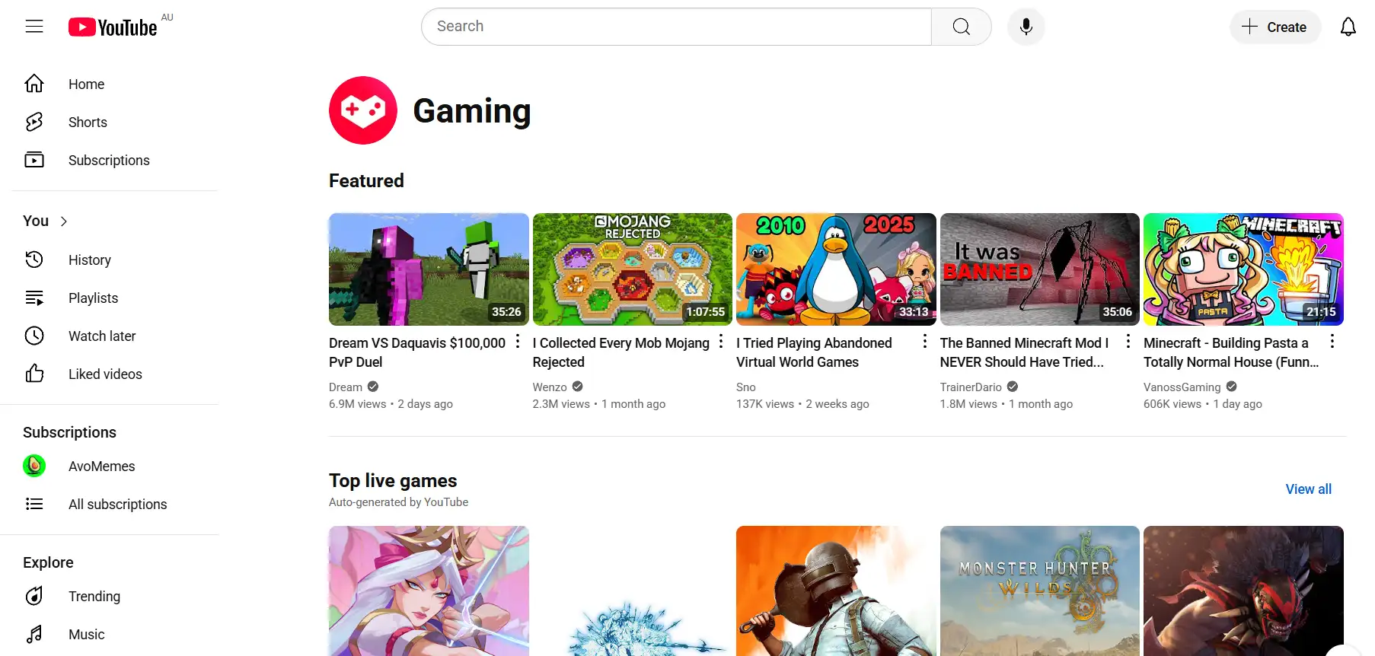This screenshot has width=1375, height=656.
Task: Click the Shorts icon in sidebar
Action: pos(34,122)
